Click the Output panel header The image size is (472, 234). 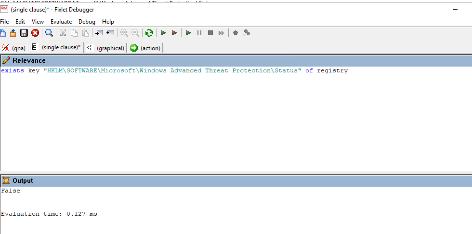coord(236,181)
